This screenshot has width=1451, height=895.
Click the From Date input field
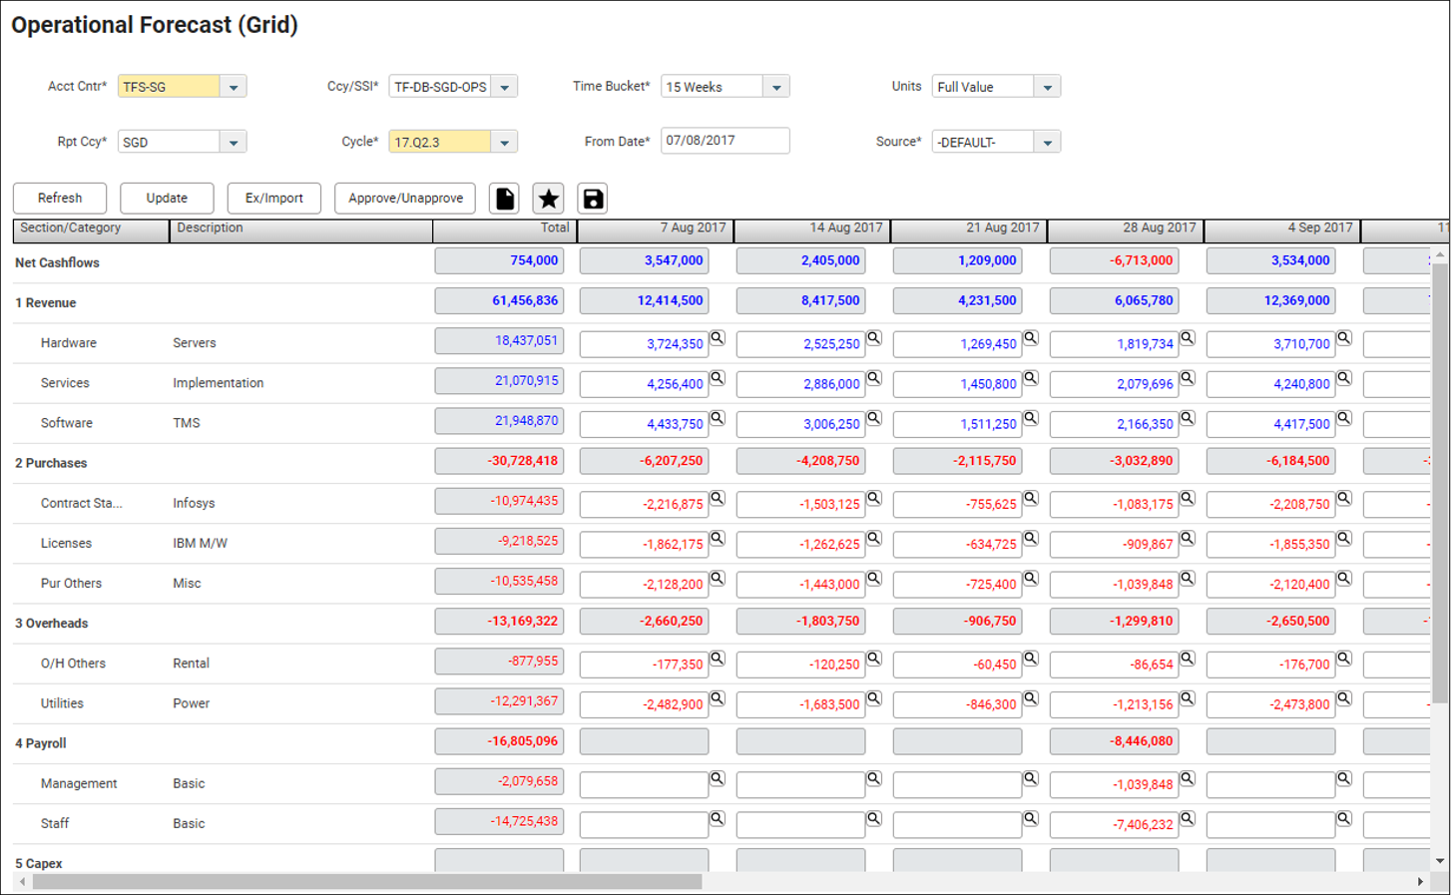[725, 141]
